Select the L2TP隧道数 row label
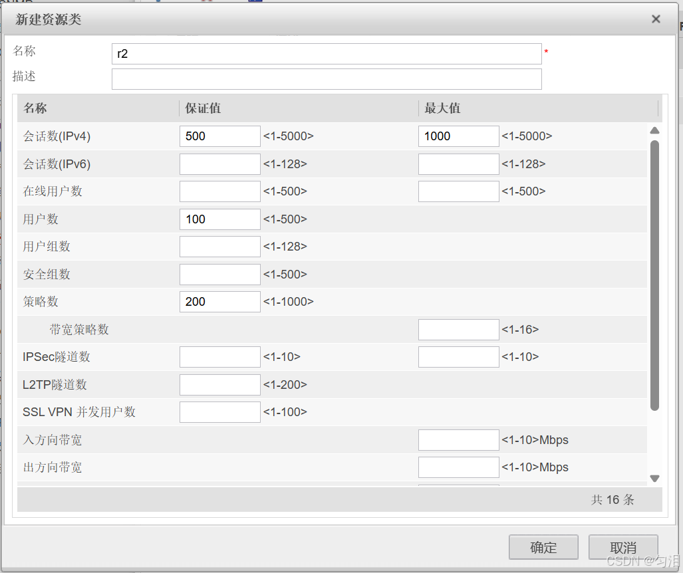This screenshot has height=573, width=683. (x=55, y=385)
